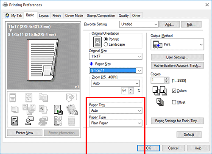This screenshot has width=212, height=154.
Task: Click the grayed account track silhouettes icon
Action: (43, 121)
